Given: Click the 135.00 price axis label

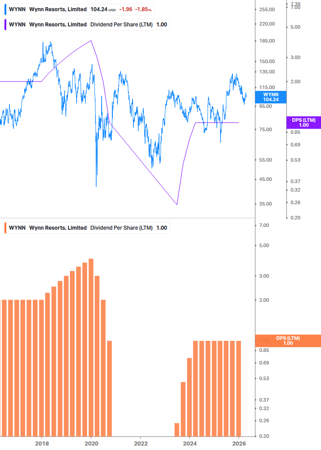Looking at the screenshot, I should 267,72.
